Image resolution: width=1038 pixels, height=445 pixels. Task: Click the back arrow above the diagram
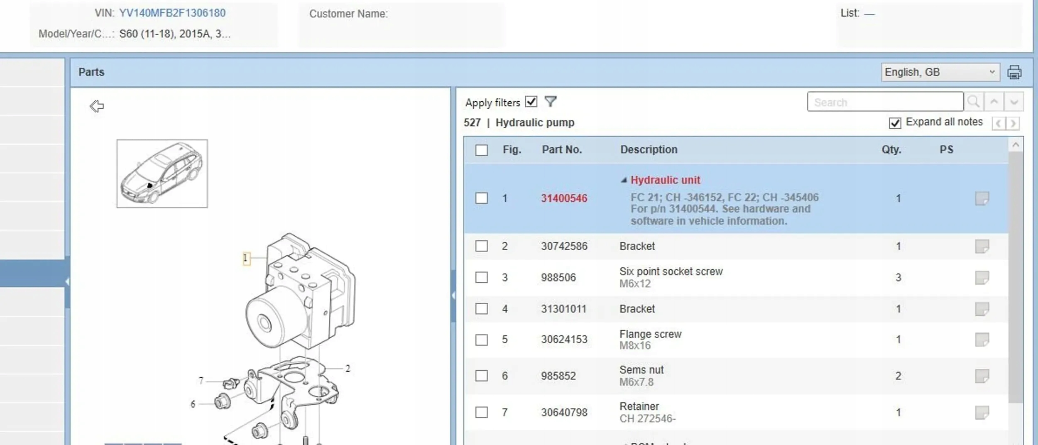97,106
